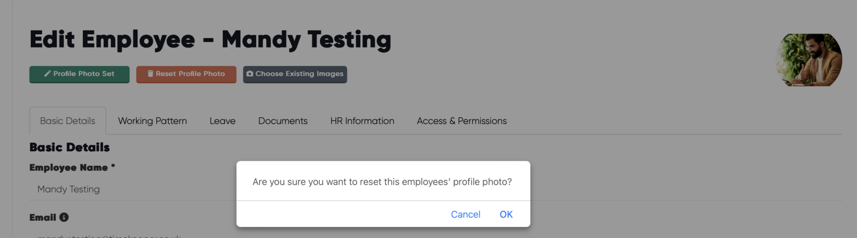Click the partially visible Email address field
Screen dimensions: 857x238
click(x=133, y=234)
